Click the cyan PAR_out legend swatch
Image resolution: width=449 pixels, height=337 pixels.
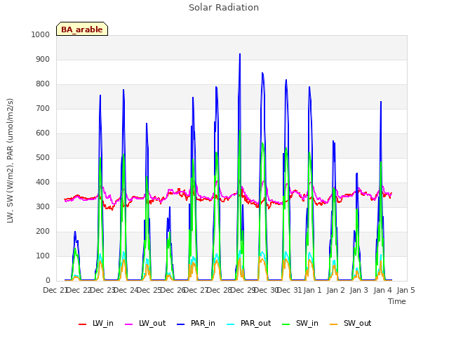231,324
